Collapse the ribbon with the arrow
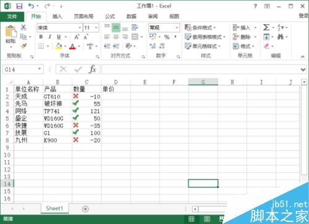The width and height of the screenshot is (309, 224). (302, 56)
